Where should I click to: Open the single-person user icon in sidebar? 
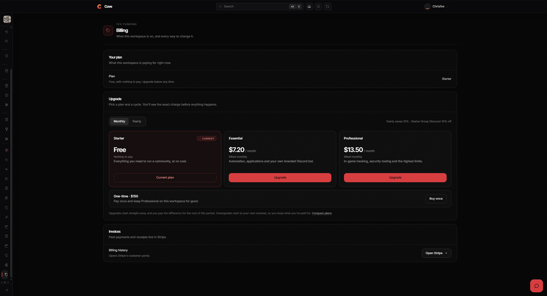coord(6,179)
